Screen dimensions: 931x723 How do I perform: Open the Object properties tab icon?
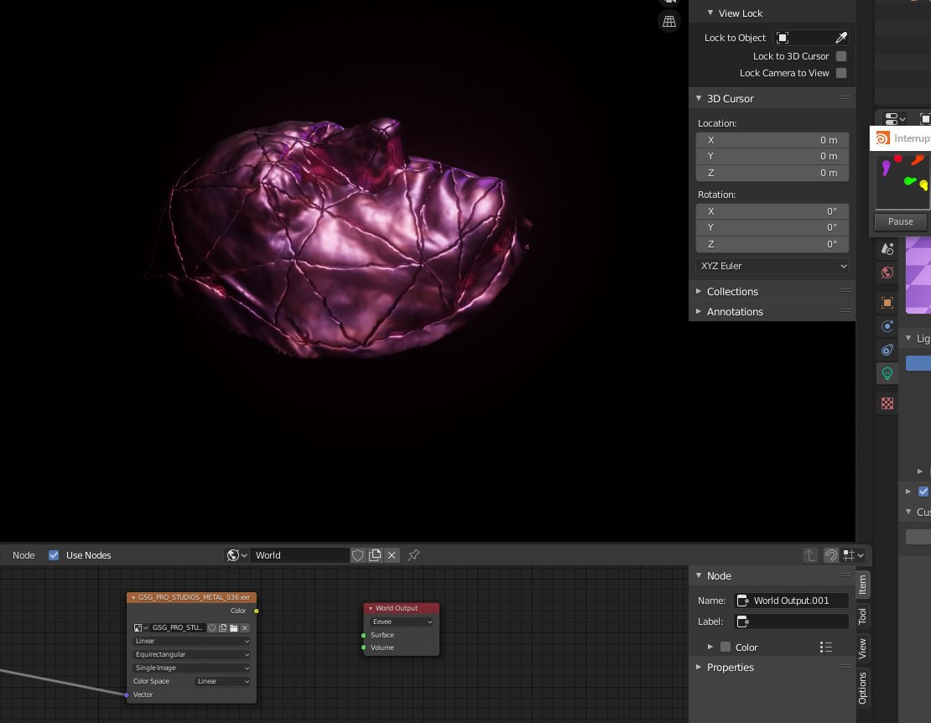[x=887, y=302]
